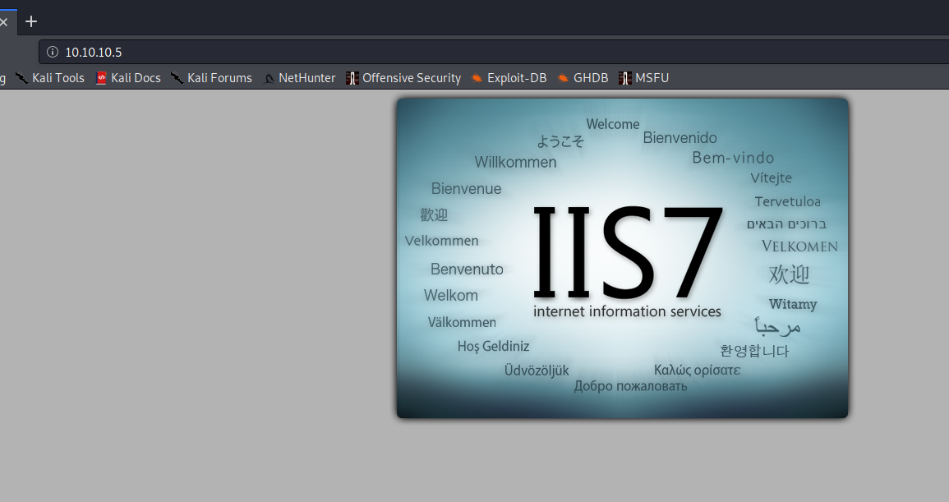Screen dimensions: 949x502
Task: Click the 'Witamy' text in IIS image
Action: pyautogui.click(x=792, y=304)
